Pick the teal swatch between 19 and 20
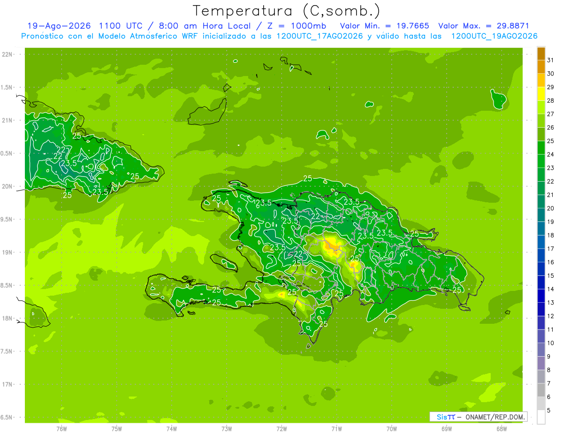 [541, 215]
